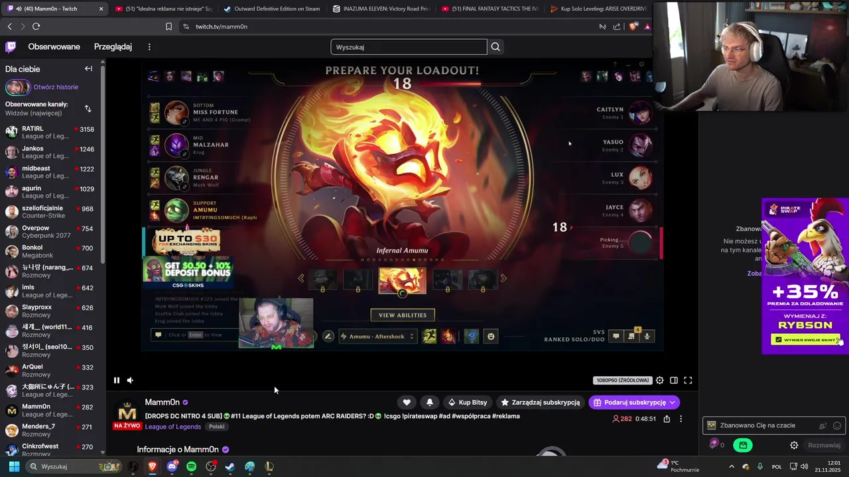Open the League of Legends taskbar icon
This screenshot has height=477, width=849.
(269, 466)
